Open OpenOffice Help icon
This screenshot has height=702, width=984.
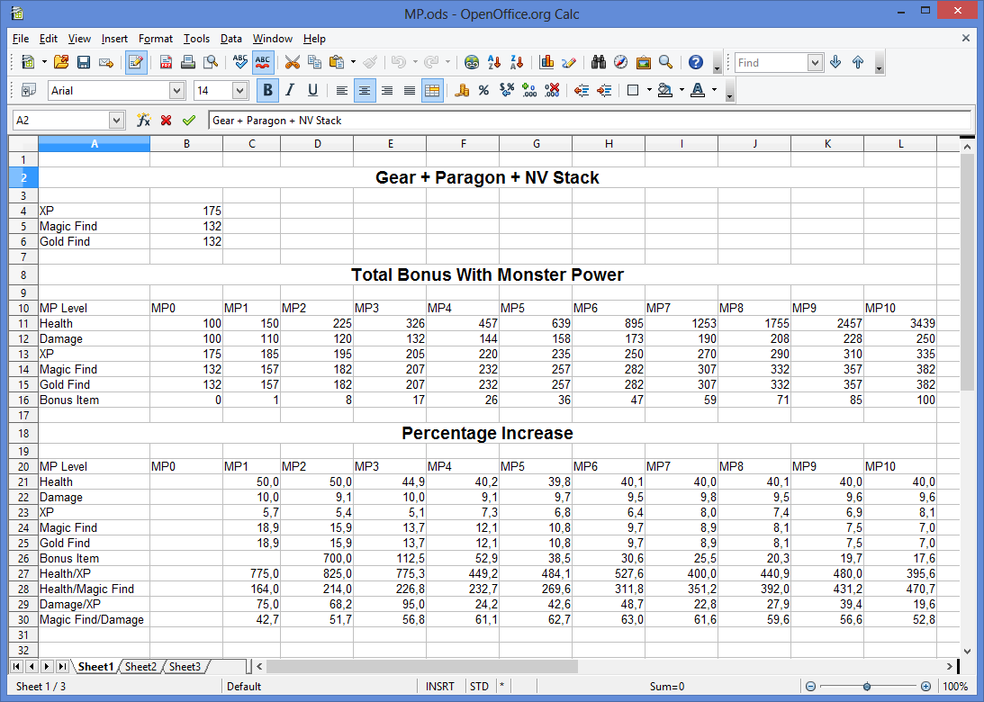695,62
